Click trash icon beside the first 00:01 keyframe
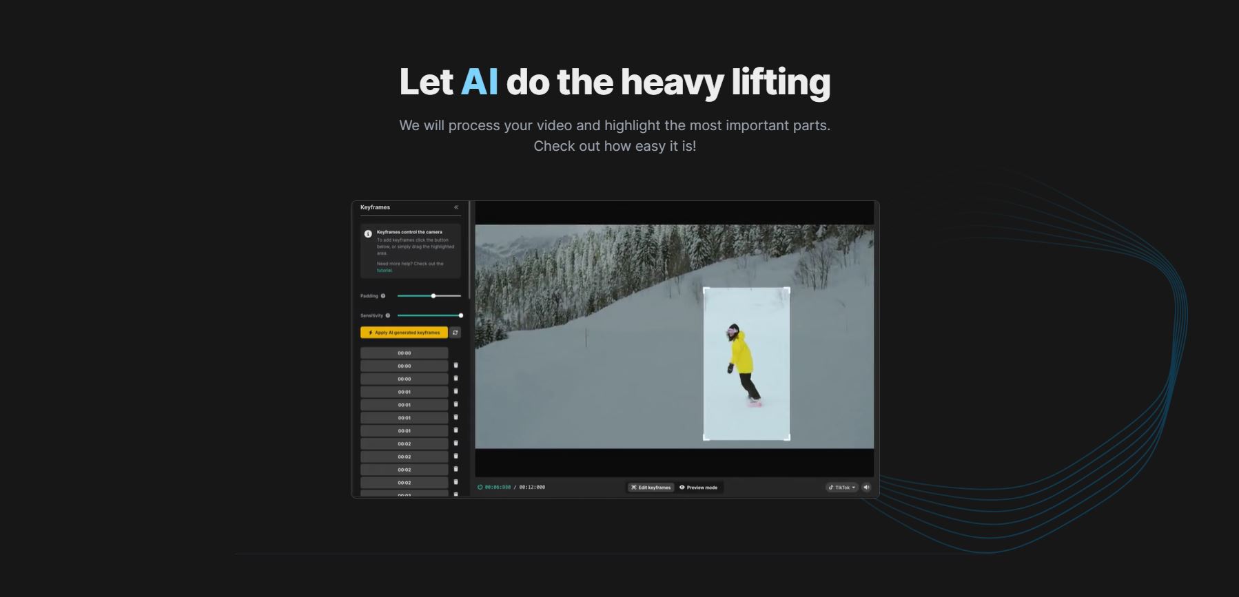 [455, 392]
